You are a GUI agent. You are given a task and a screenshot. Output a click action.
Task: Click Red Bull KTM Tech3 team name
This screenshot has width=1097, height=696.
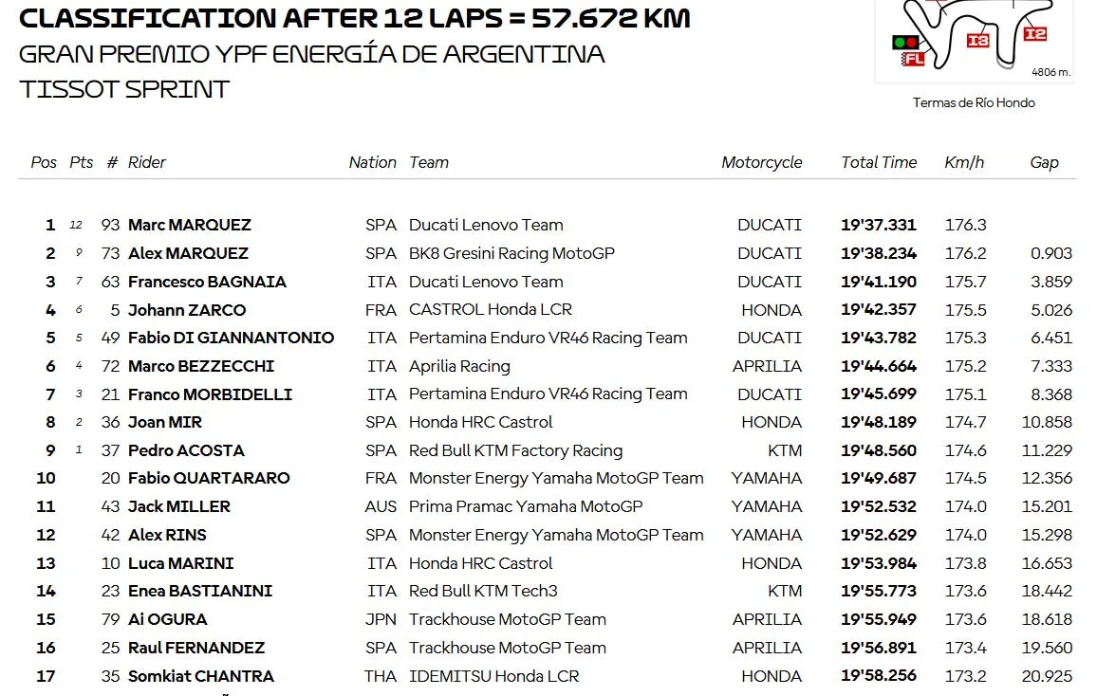pos(483,591)
